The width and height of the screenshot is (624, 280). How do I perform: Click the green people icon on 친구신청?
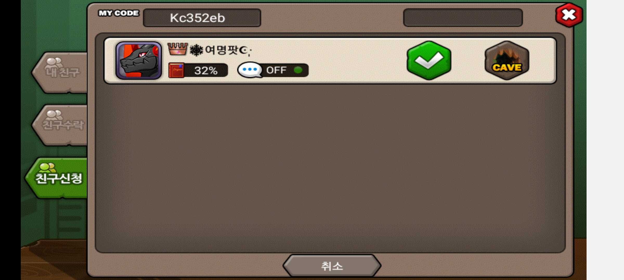(x=47, y=167)
